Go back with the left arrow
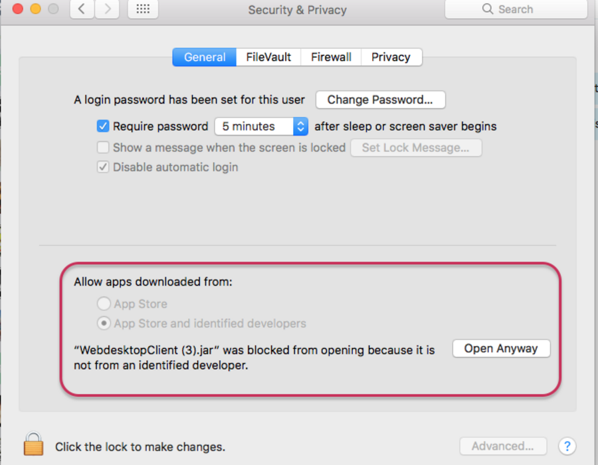 point(82,9)
